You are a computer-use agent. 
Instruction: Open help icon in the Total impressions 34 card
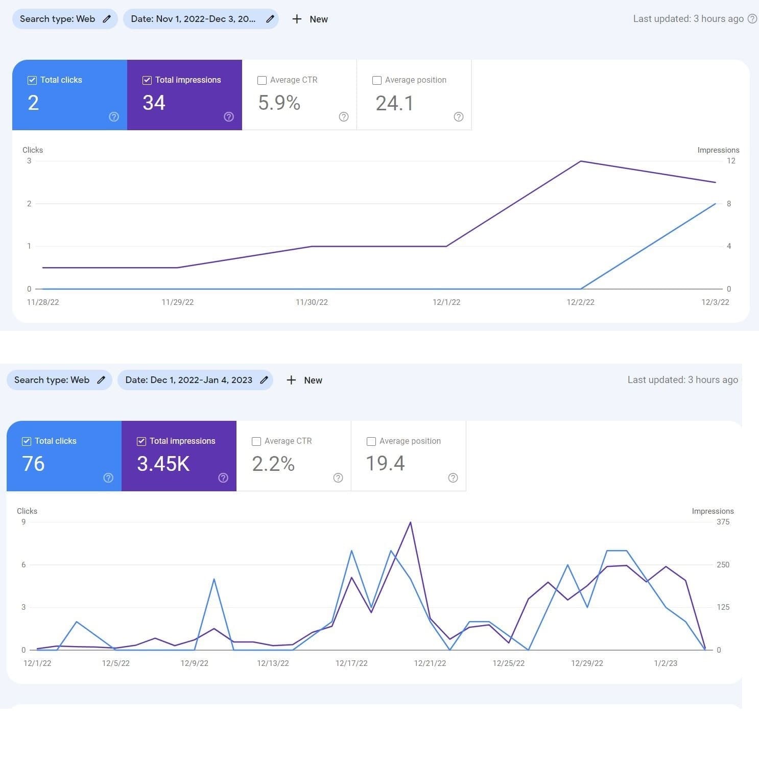pos(229,117)
